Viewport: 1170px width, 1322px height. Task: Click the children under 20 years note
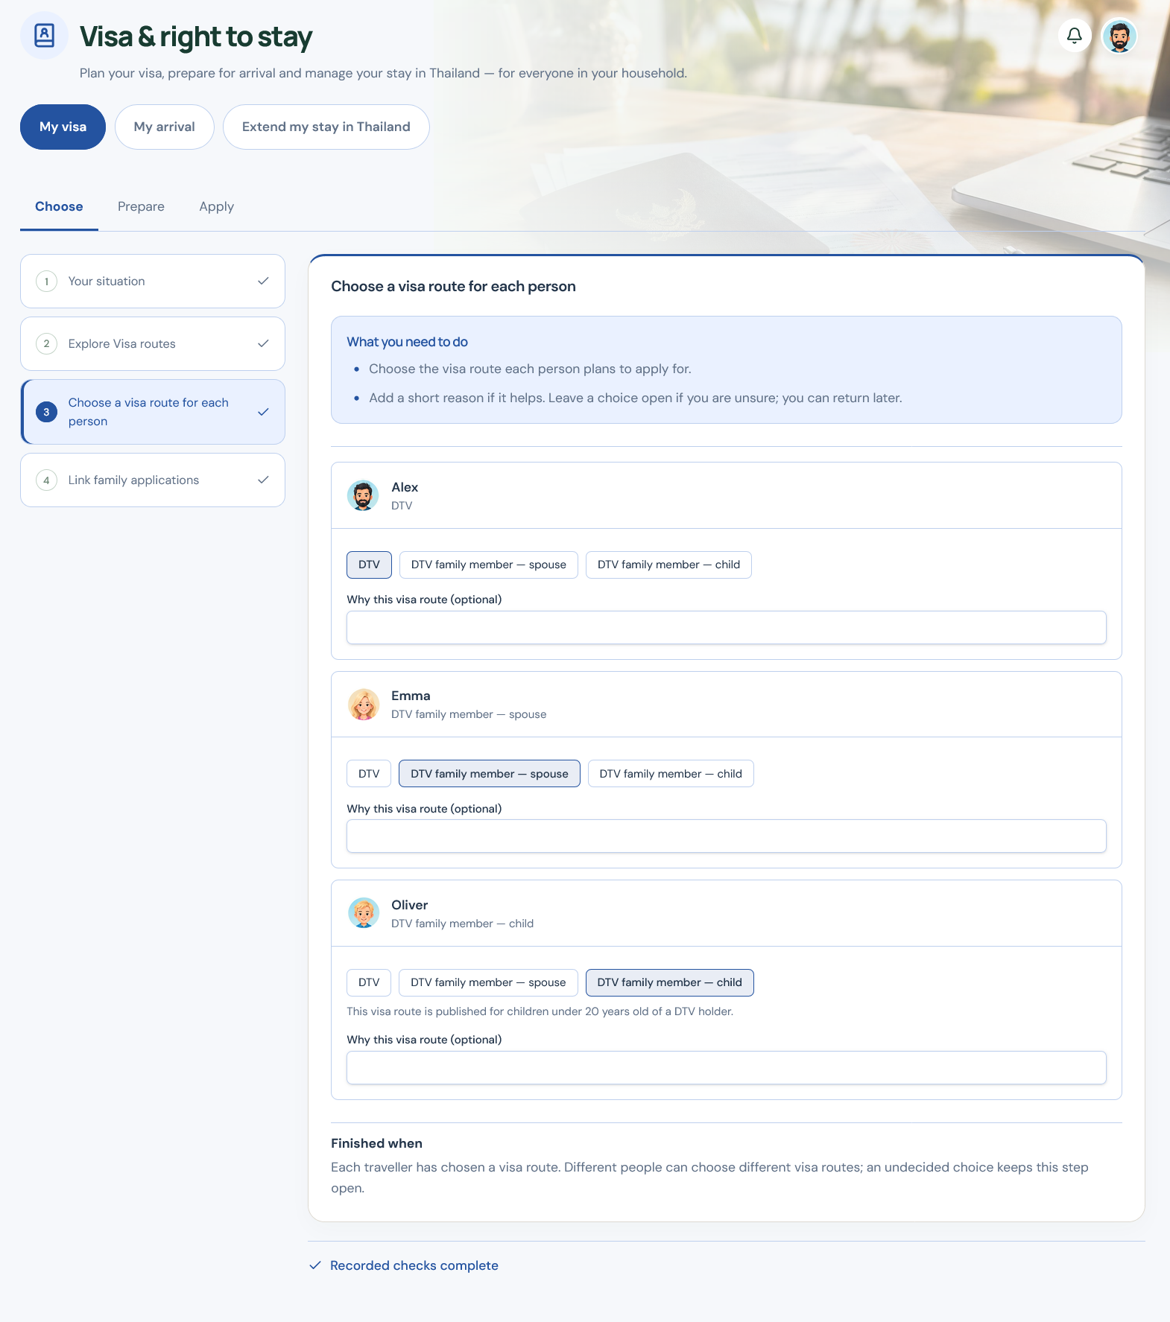point(540,1011)
